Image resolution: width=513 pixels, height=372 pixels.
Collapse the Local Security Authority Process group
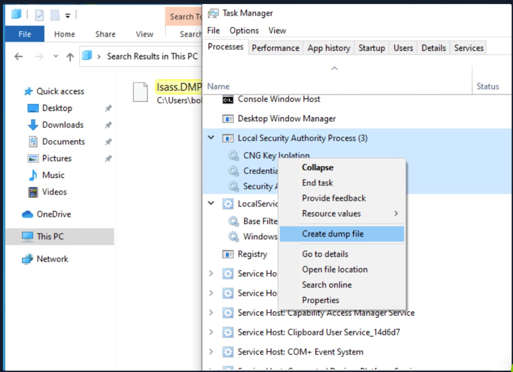click(x=211, y=138)
